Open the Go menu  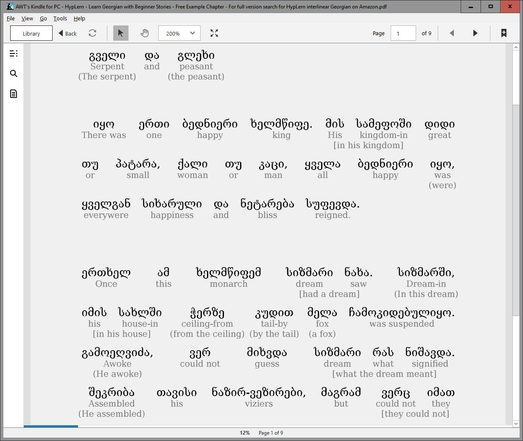click(x=43, y=18)
